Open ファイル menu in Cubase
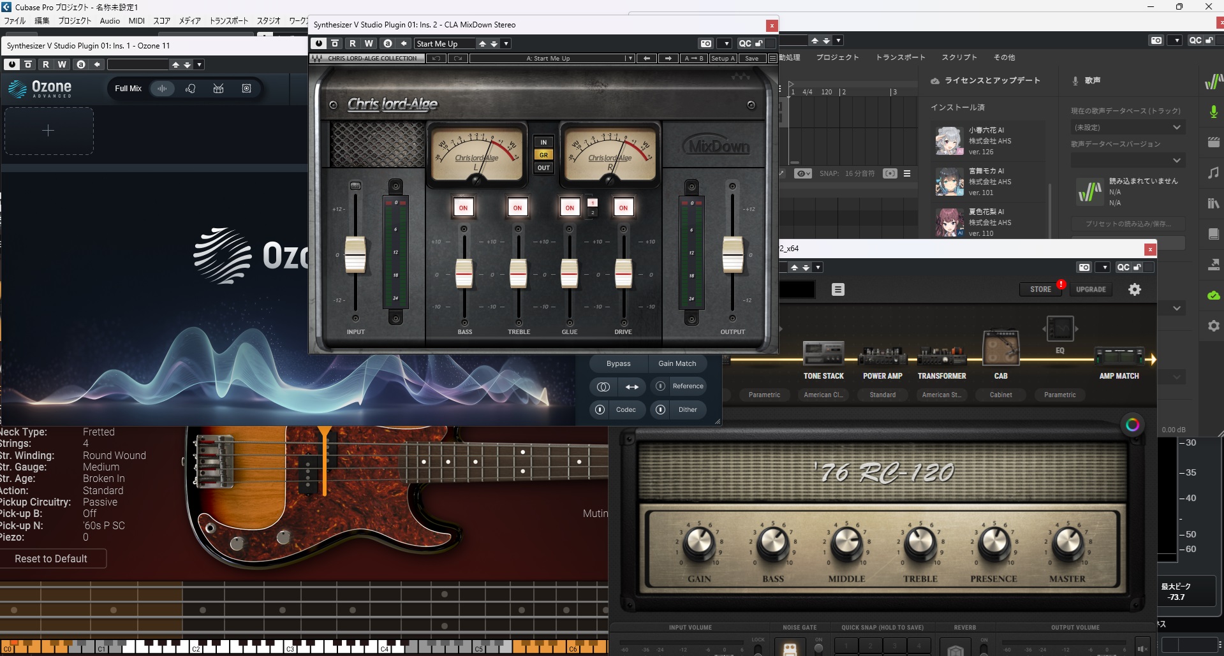The image size is (1224, 656). tap(15, 20)
